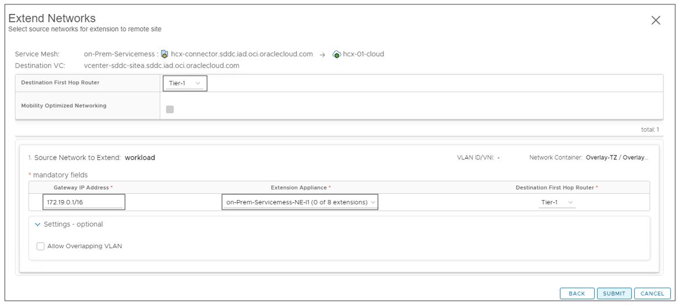Enable Mobility Optimized Networking checkbox
The height and width of the screenshot is (305, 679).
[170, 109]
